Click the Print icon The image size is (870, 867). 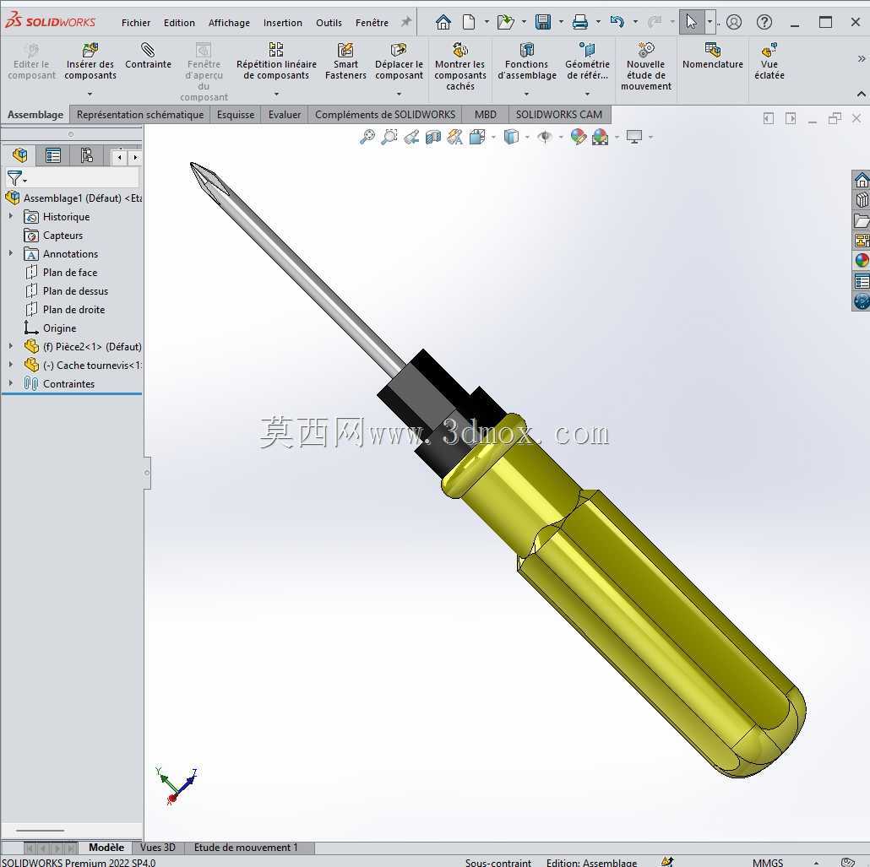[x=579, y=22]
